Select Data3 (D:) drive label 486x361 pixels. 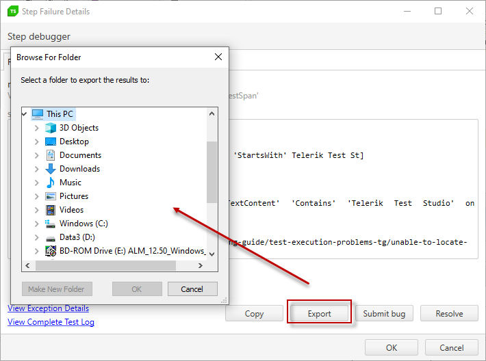[x=77, y=237]
